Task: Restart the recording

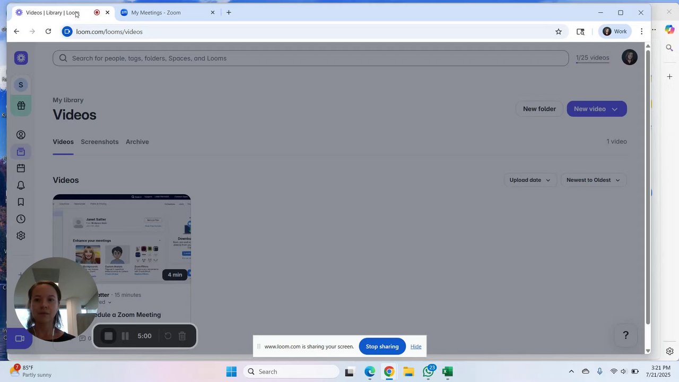Action: (x=168, y=336)
